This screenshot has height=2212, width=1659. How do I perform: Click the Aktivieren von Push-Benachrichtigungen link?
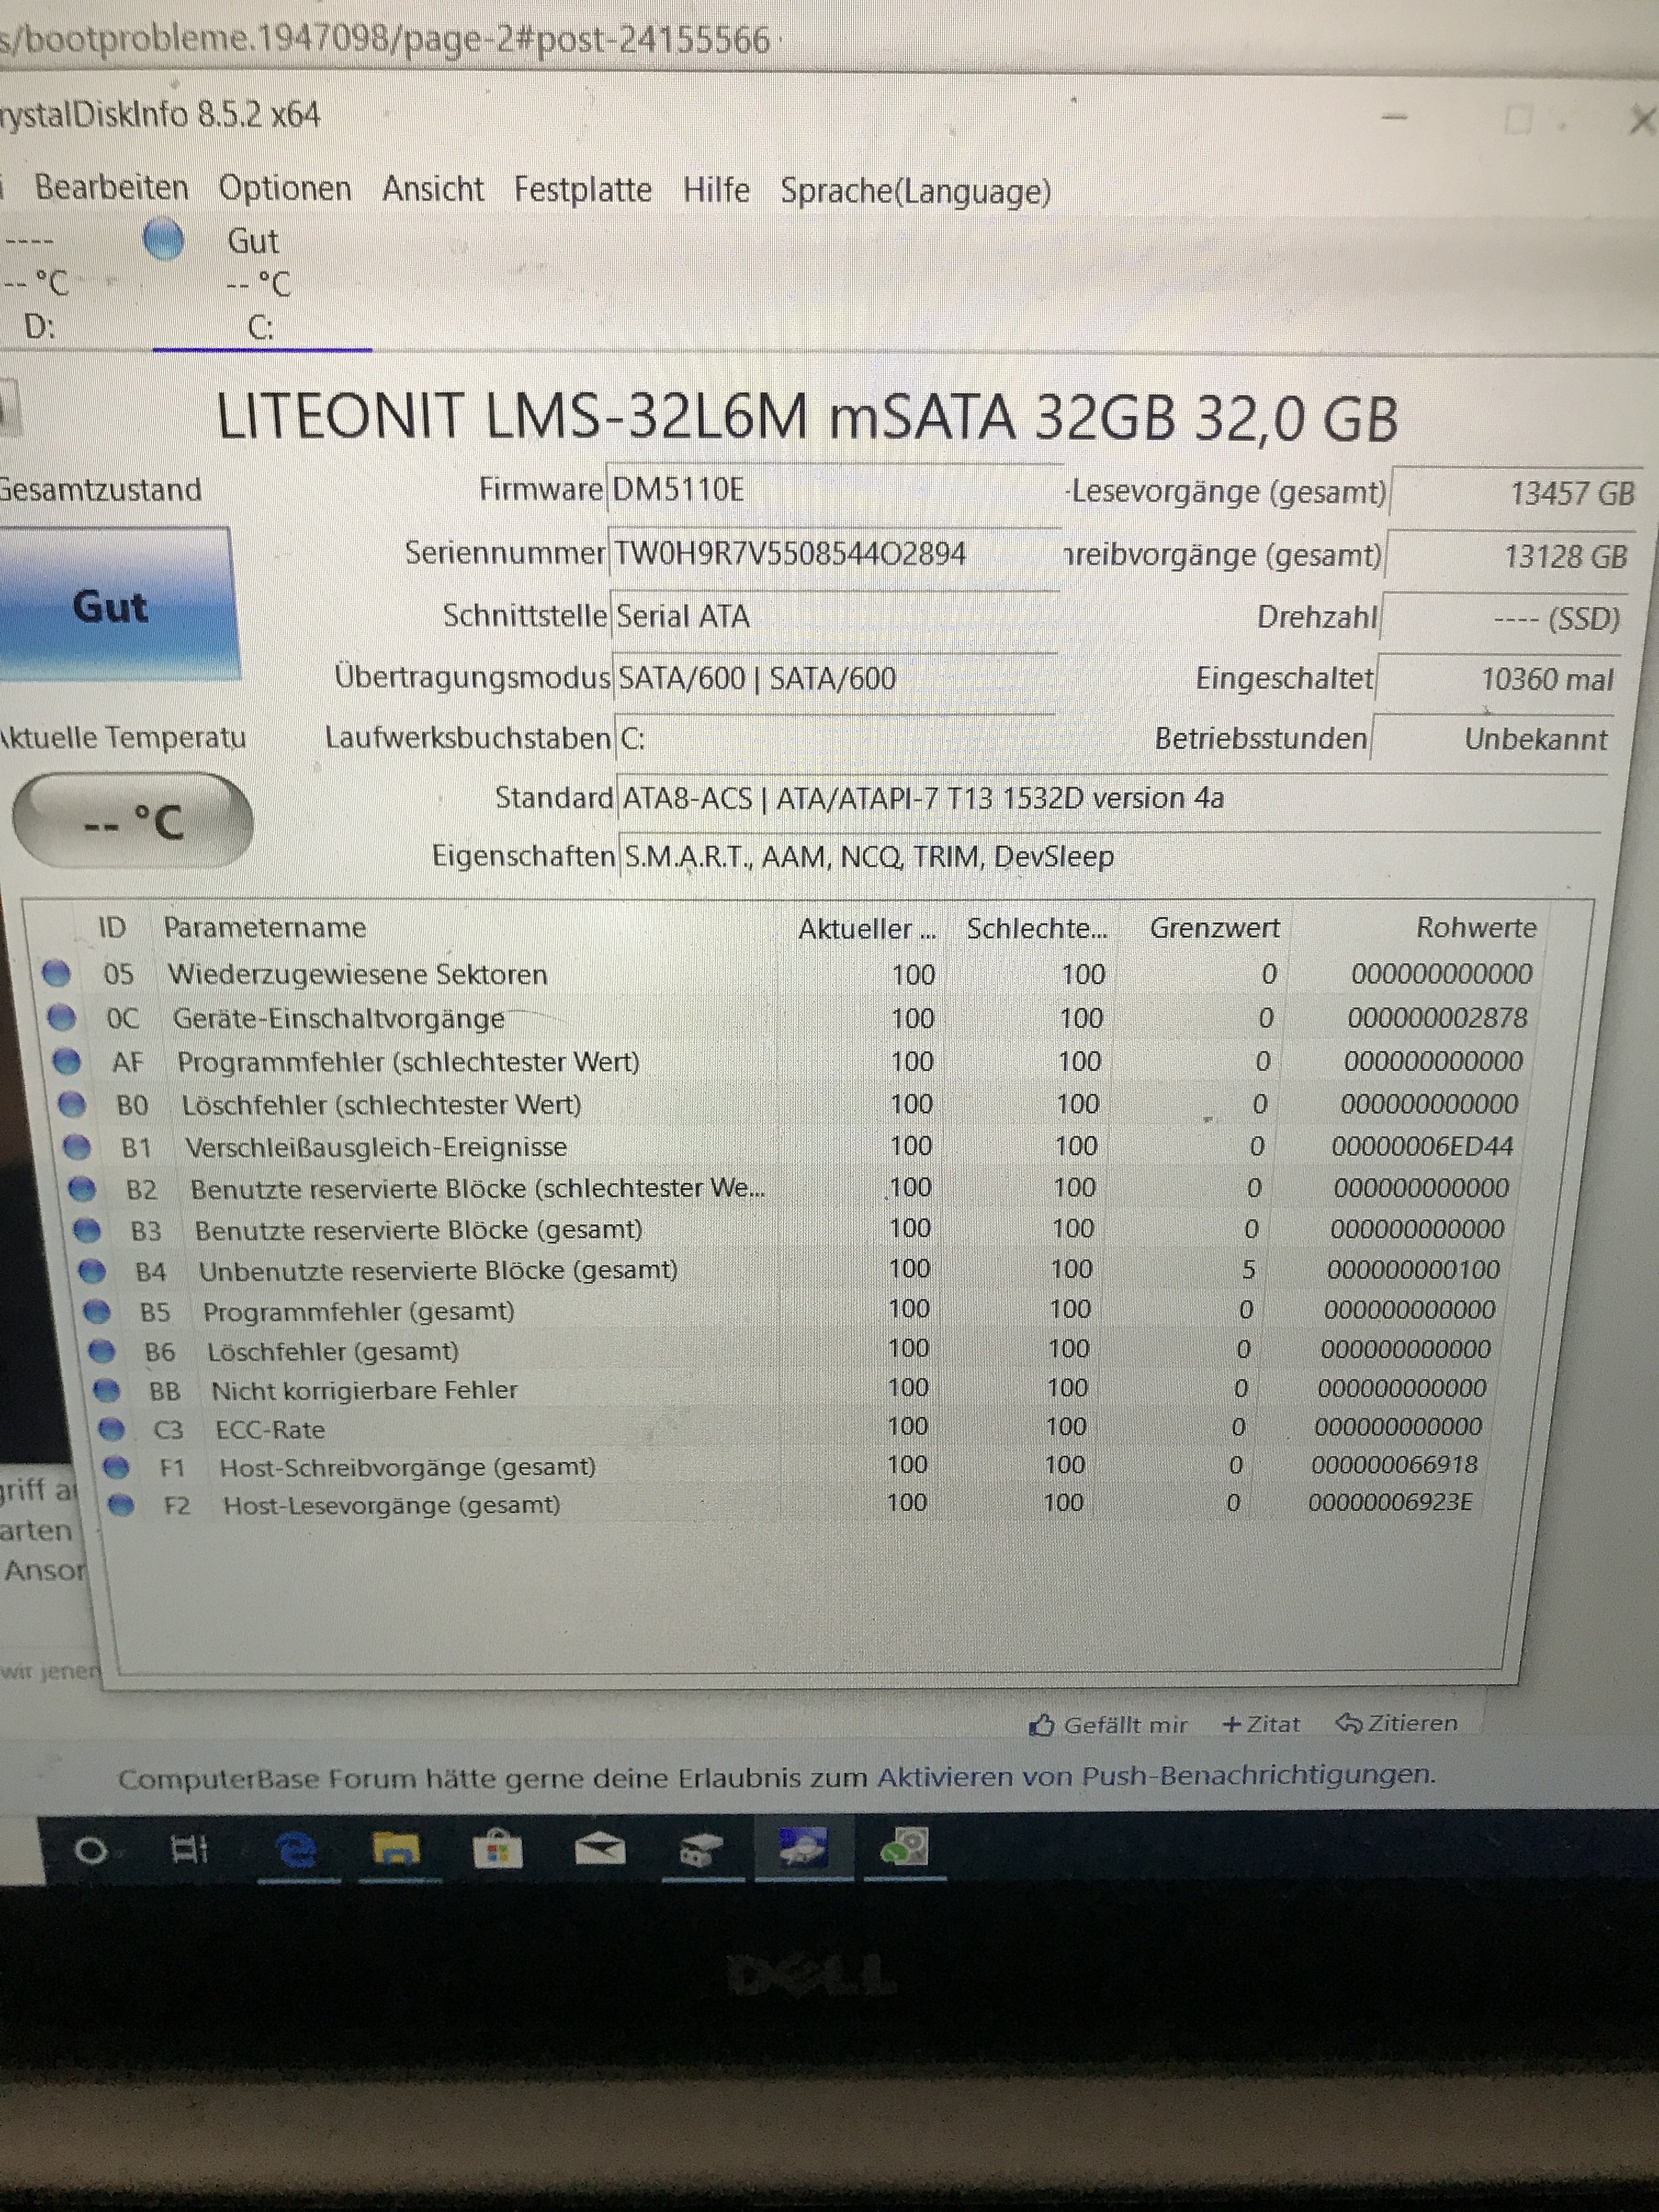1155,1776
